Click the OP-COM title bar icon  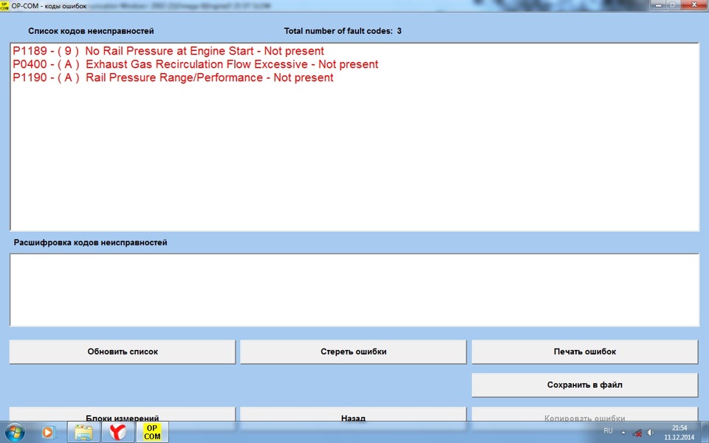click(x=4, y=6)
